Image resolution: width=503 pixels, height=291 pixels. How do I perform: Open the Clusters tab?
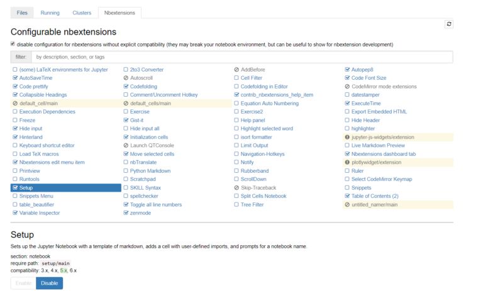[x=82, y=13]
